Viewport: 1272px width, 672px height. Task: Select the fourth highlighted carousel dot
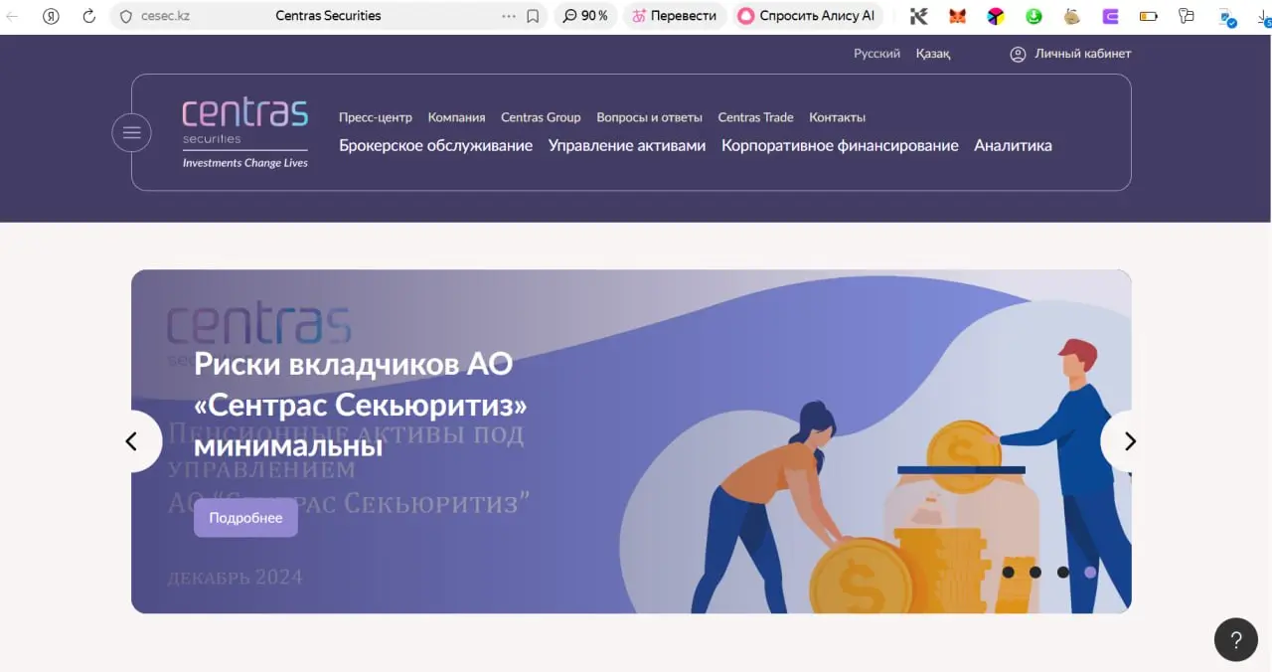pos(1090,572)
